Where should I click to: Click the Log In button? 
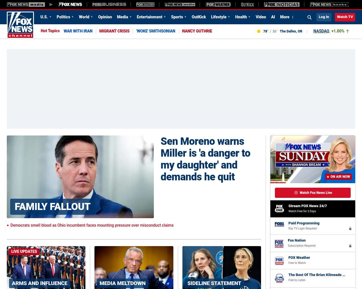point(324,17)
